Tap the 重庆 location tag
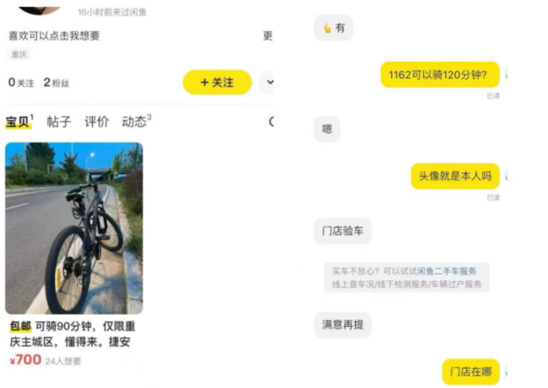The height and width of the screenshot is (388, 548). (x=19, y=54)
